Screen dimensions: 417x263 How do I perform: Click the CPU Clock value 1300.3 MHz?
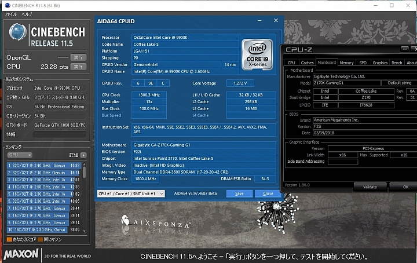click(149, 95)
